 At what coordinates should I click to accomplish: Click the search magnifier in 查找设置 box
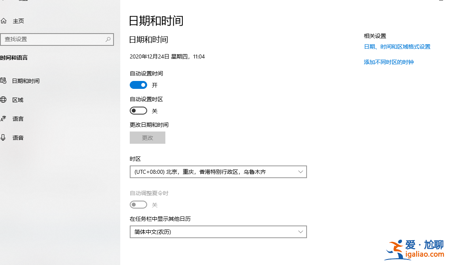108,39
